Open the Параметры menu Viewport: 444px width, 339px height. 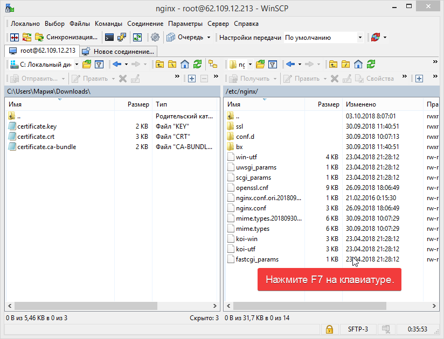185,24
